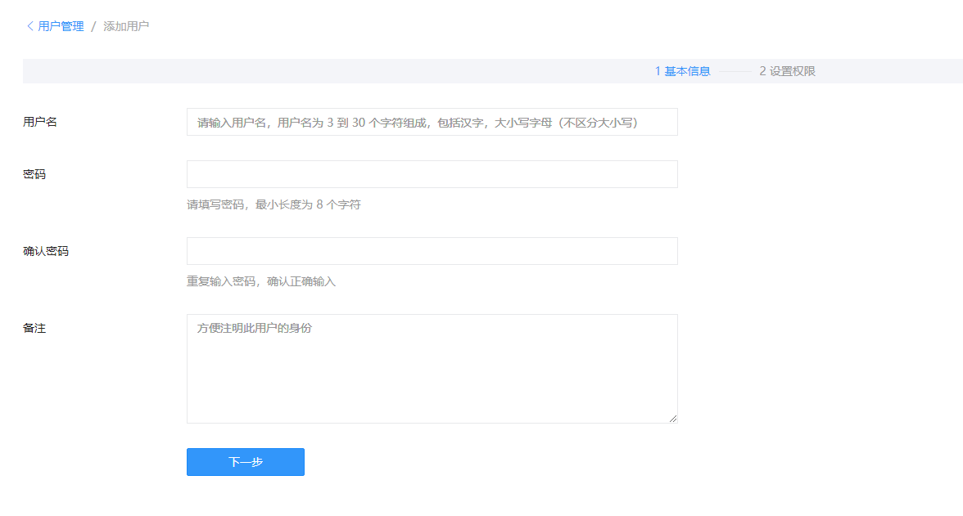
Task: Click the connector line between the steps
Action: coord(735,71)
